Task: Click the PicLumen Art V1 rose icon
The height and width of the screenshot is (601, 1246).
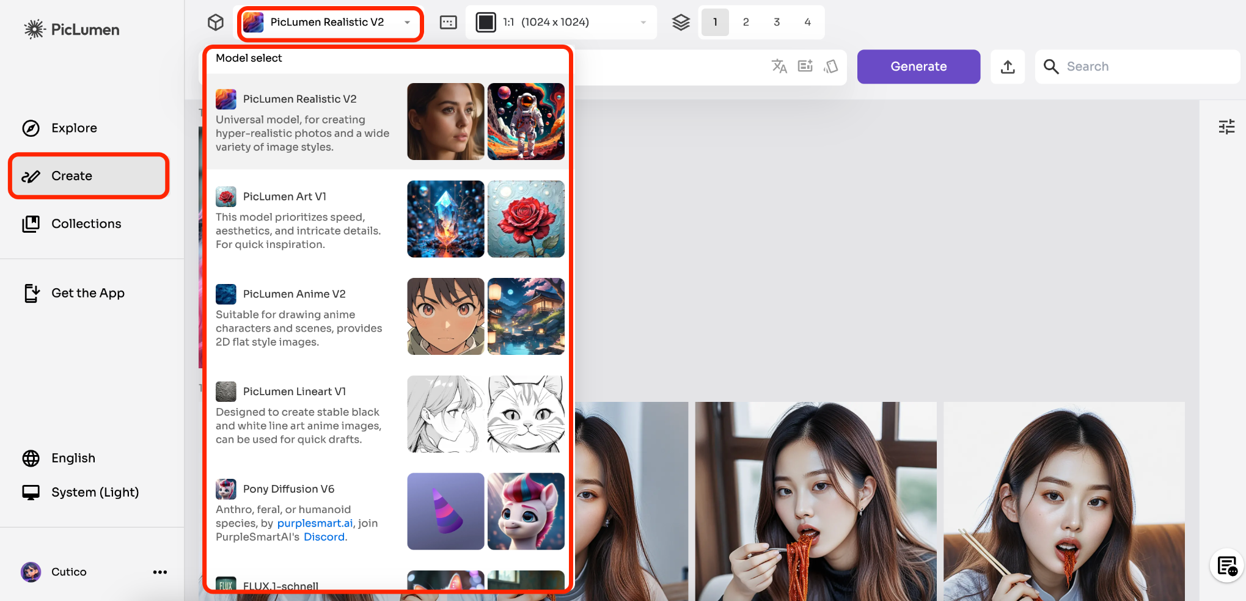Action: tap(225, 197)
